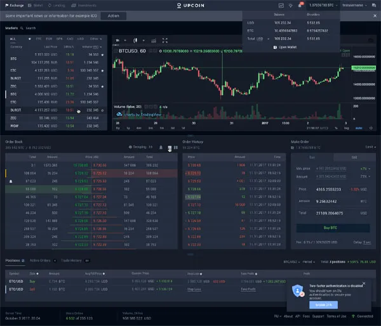The image size is (381, 326).
Task: Expand the BTC balance dropdown in the header
Action: [323, 5]
